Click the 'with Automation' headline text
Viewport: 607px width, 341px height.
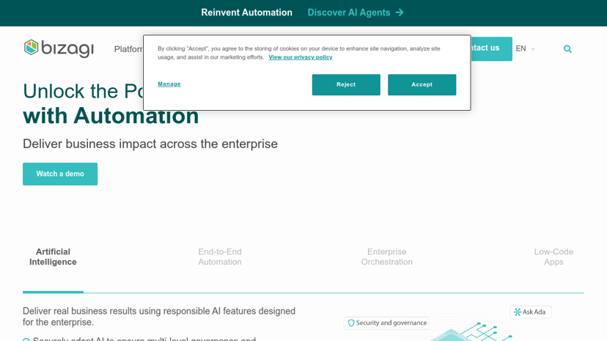coord(111,116)
